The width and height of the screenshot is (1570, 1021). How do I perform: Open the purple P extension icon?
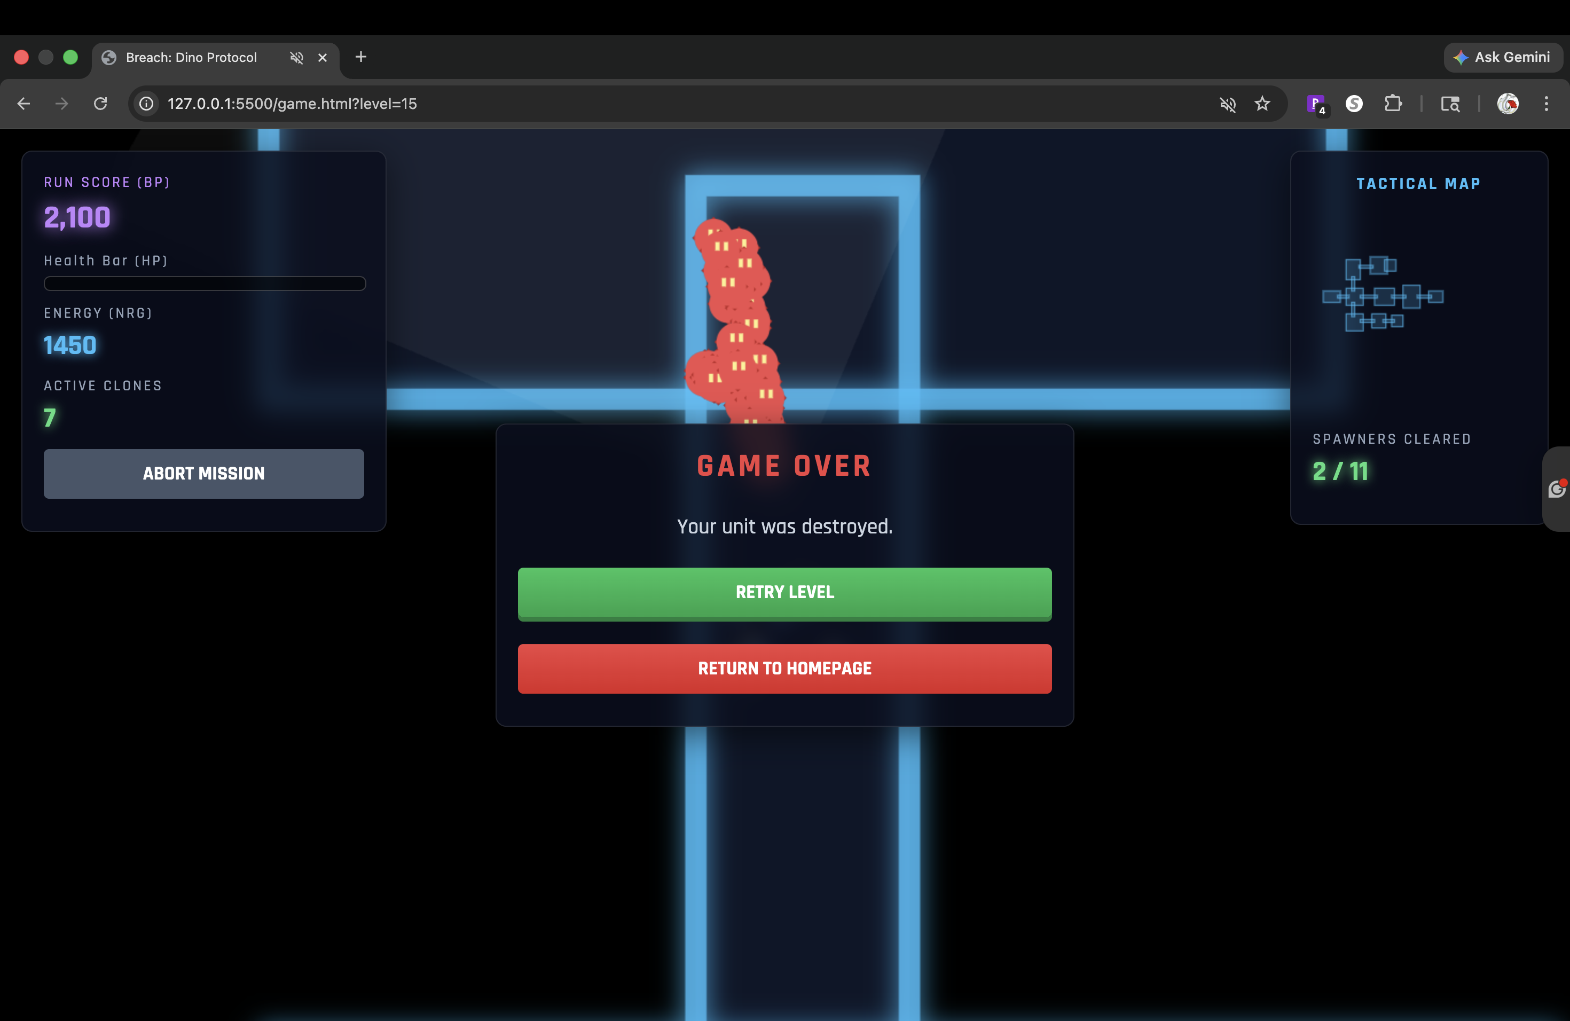(1315, 104)
